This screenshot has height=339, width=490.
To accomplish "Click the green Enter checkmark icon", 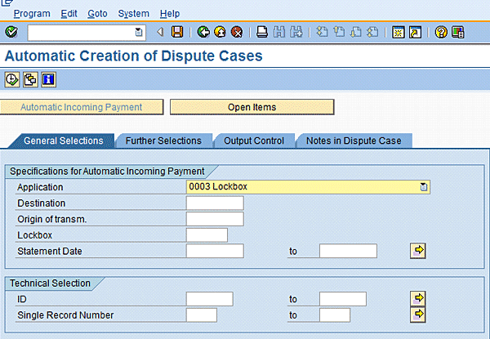I will [x=11, y=32].
